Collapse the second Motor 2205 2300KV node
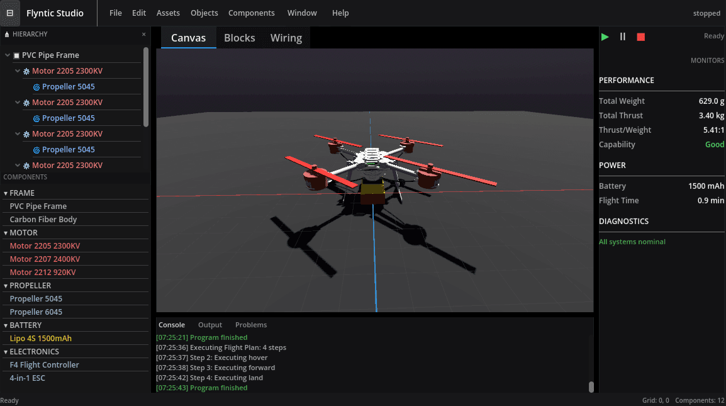726x406 pixels. click(18, 103)
